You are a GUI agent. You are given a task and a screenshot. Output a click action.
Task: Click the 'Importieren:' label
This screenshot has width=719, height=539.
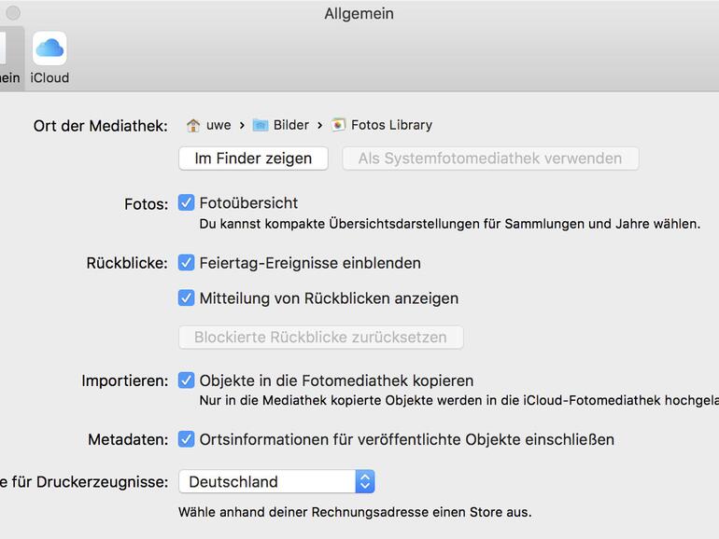click(x=125, y=381)
